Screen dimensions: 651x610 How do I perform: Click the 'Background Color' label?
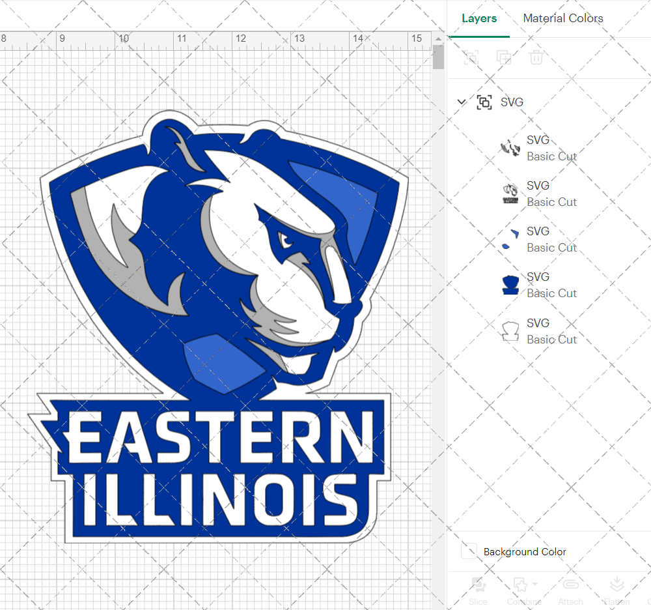(x=525, y=552)
